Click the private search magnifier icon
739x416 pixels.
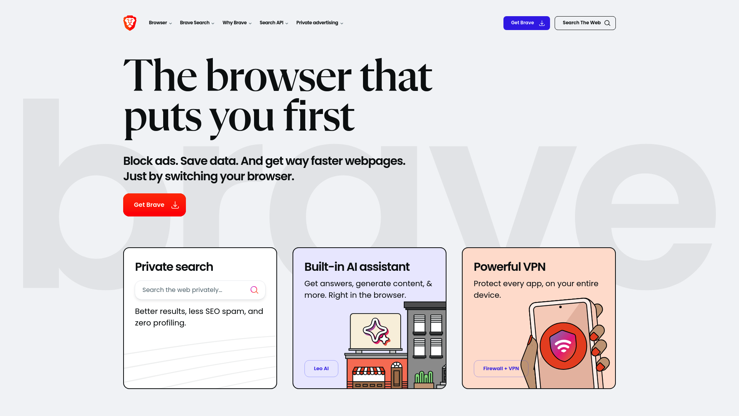click(254, 290)
